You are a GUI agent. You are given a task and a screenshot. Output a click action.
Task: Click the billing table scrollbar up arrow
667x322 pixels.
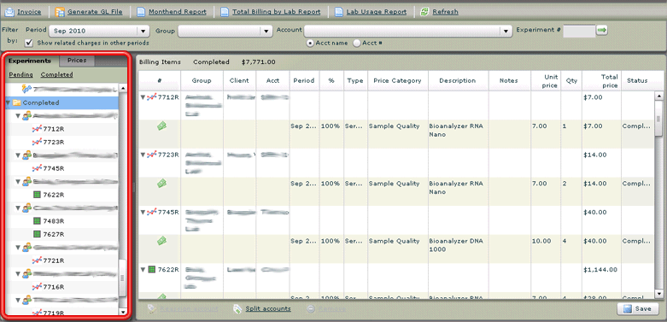click(658, 97)
